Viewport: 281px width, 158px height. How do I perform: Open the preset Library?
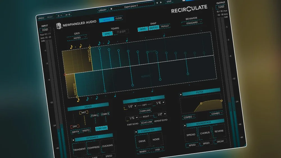coord(103,10)
